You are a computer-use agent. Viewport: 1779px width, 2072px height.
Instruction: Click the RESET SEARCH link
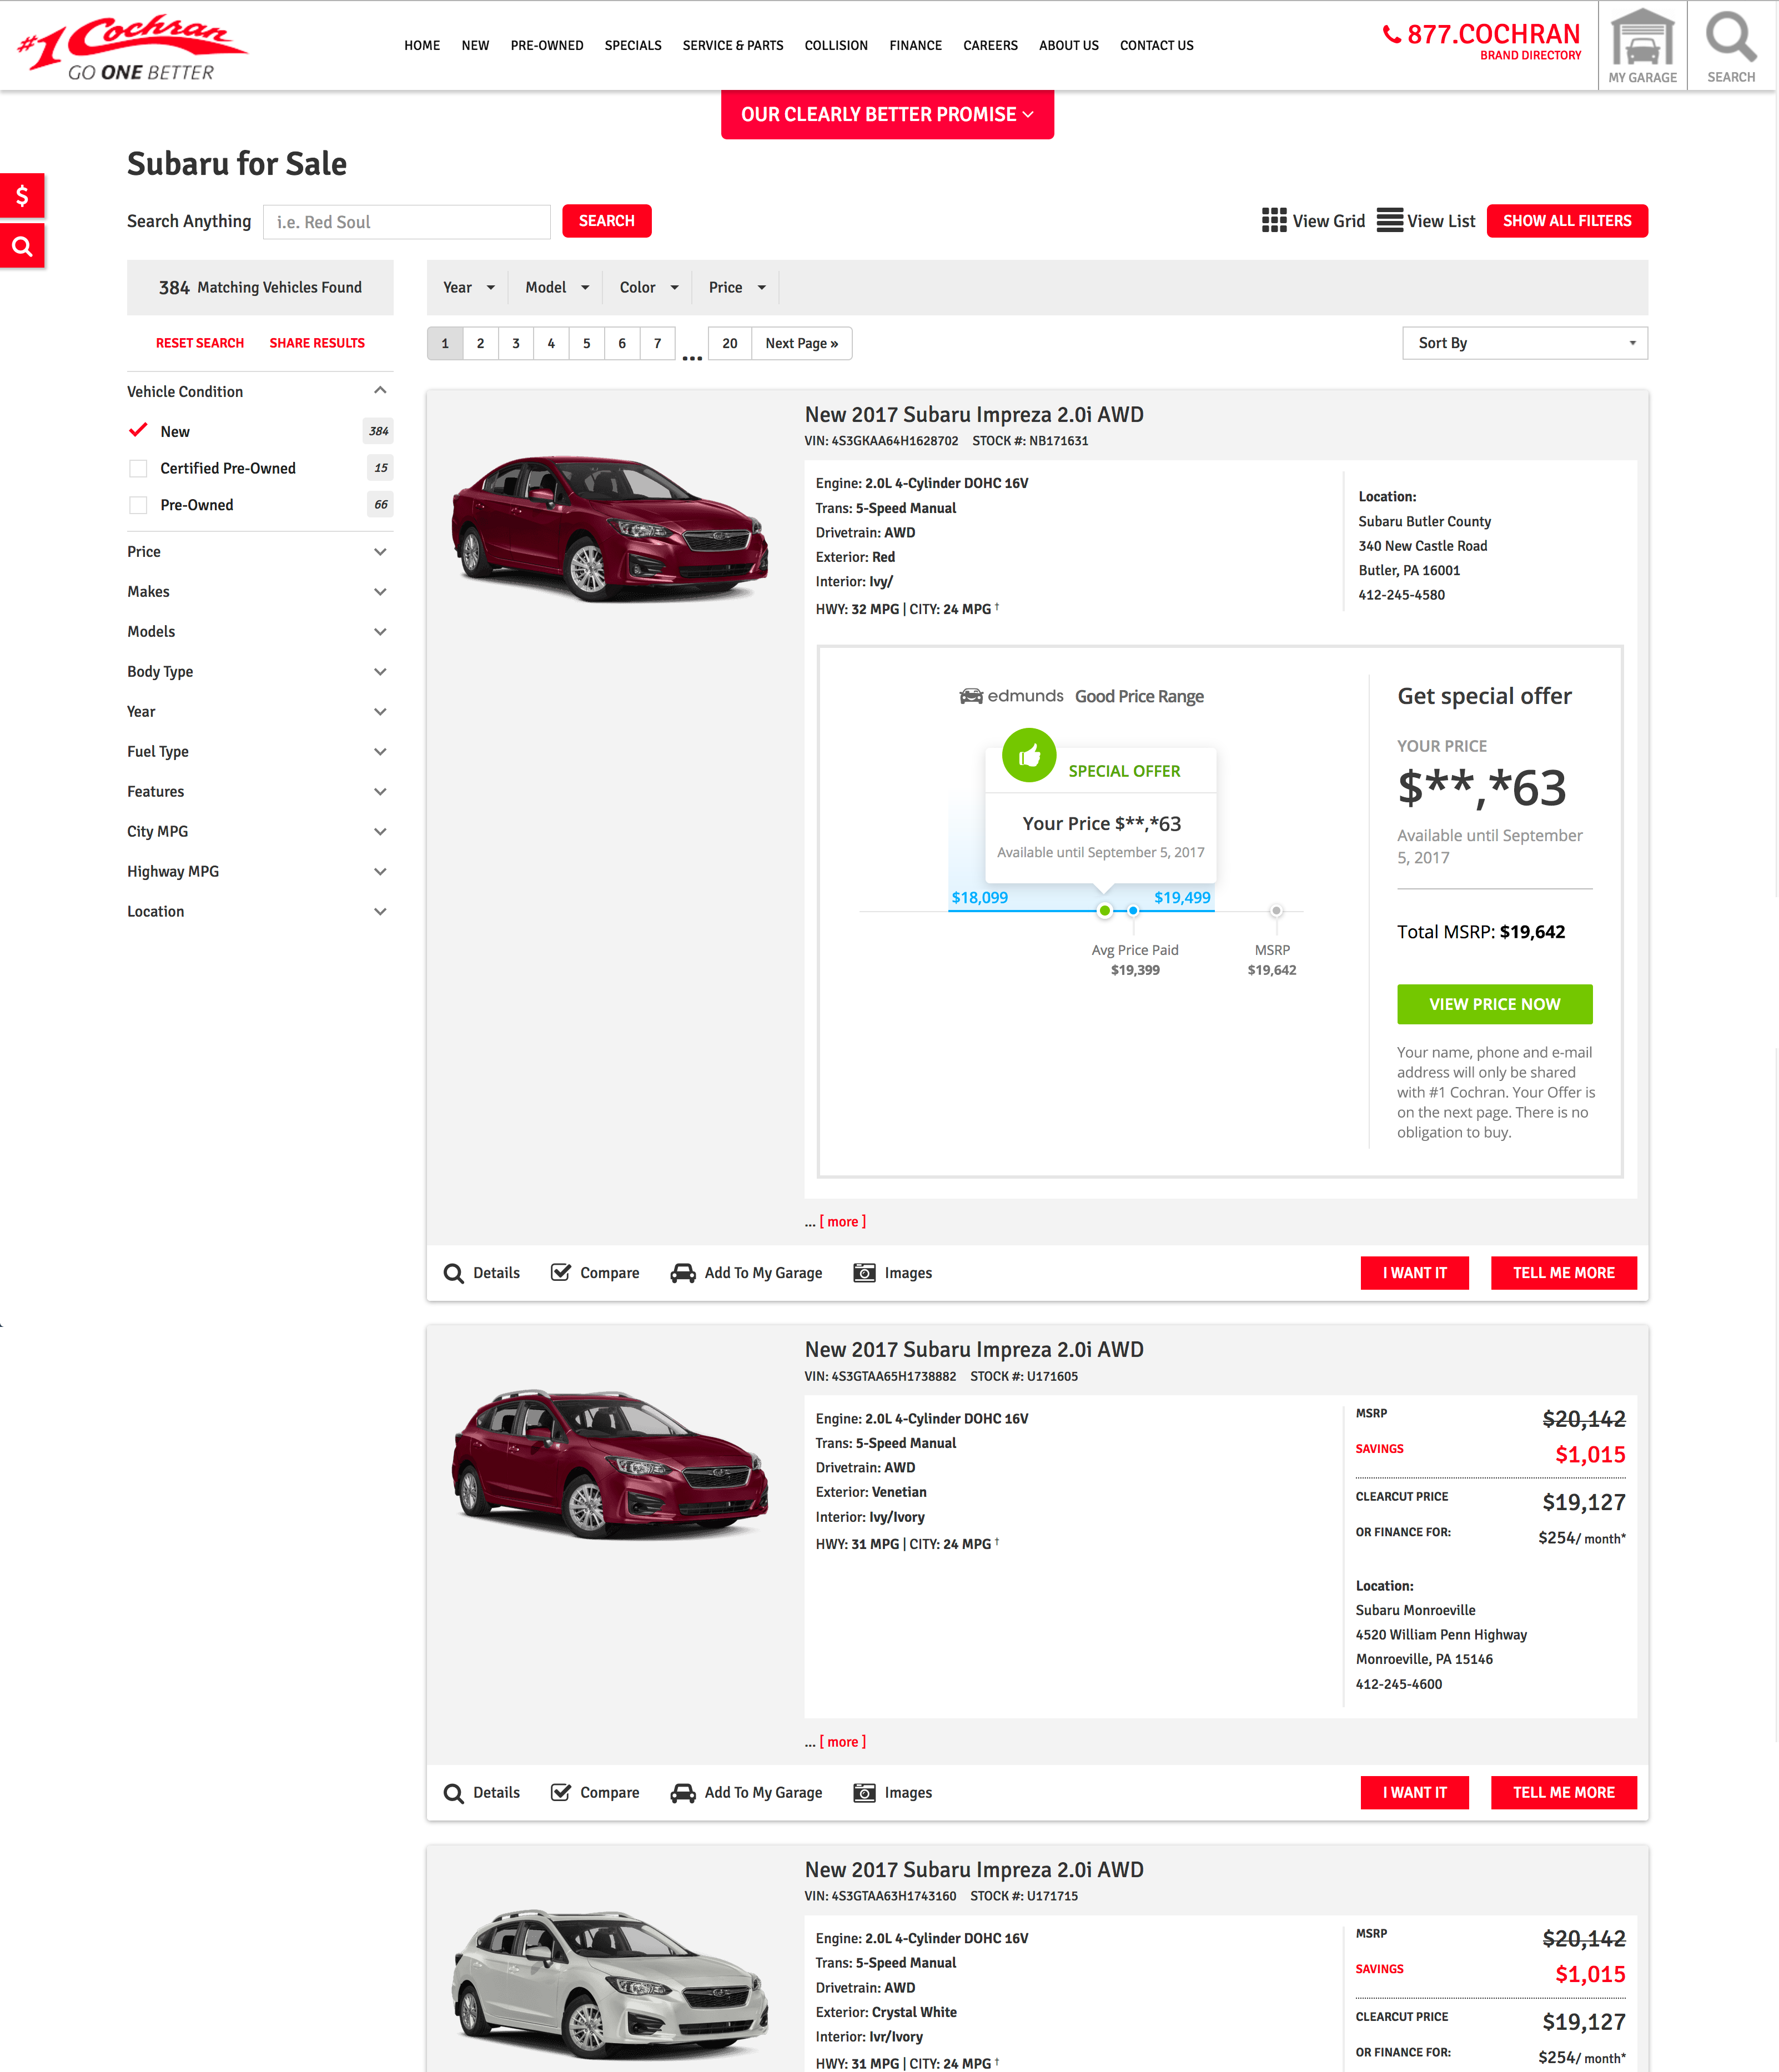200,343
